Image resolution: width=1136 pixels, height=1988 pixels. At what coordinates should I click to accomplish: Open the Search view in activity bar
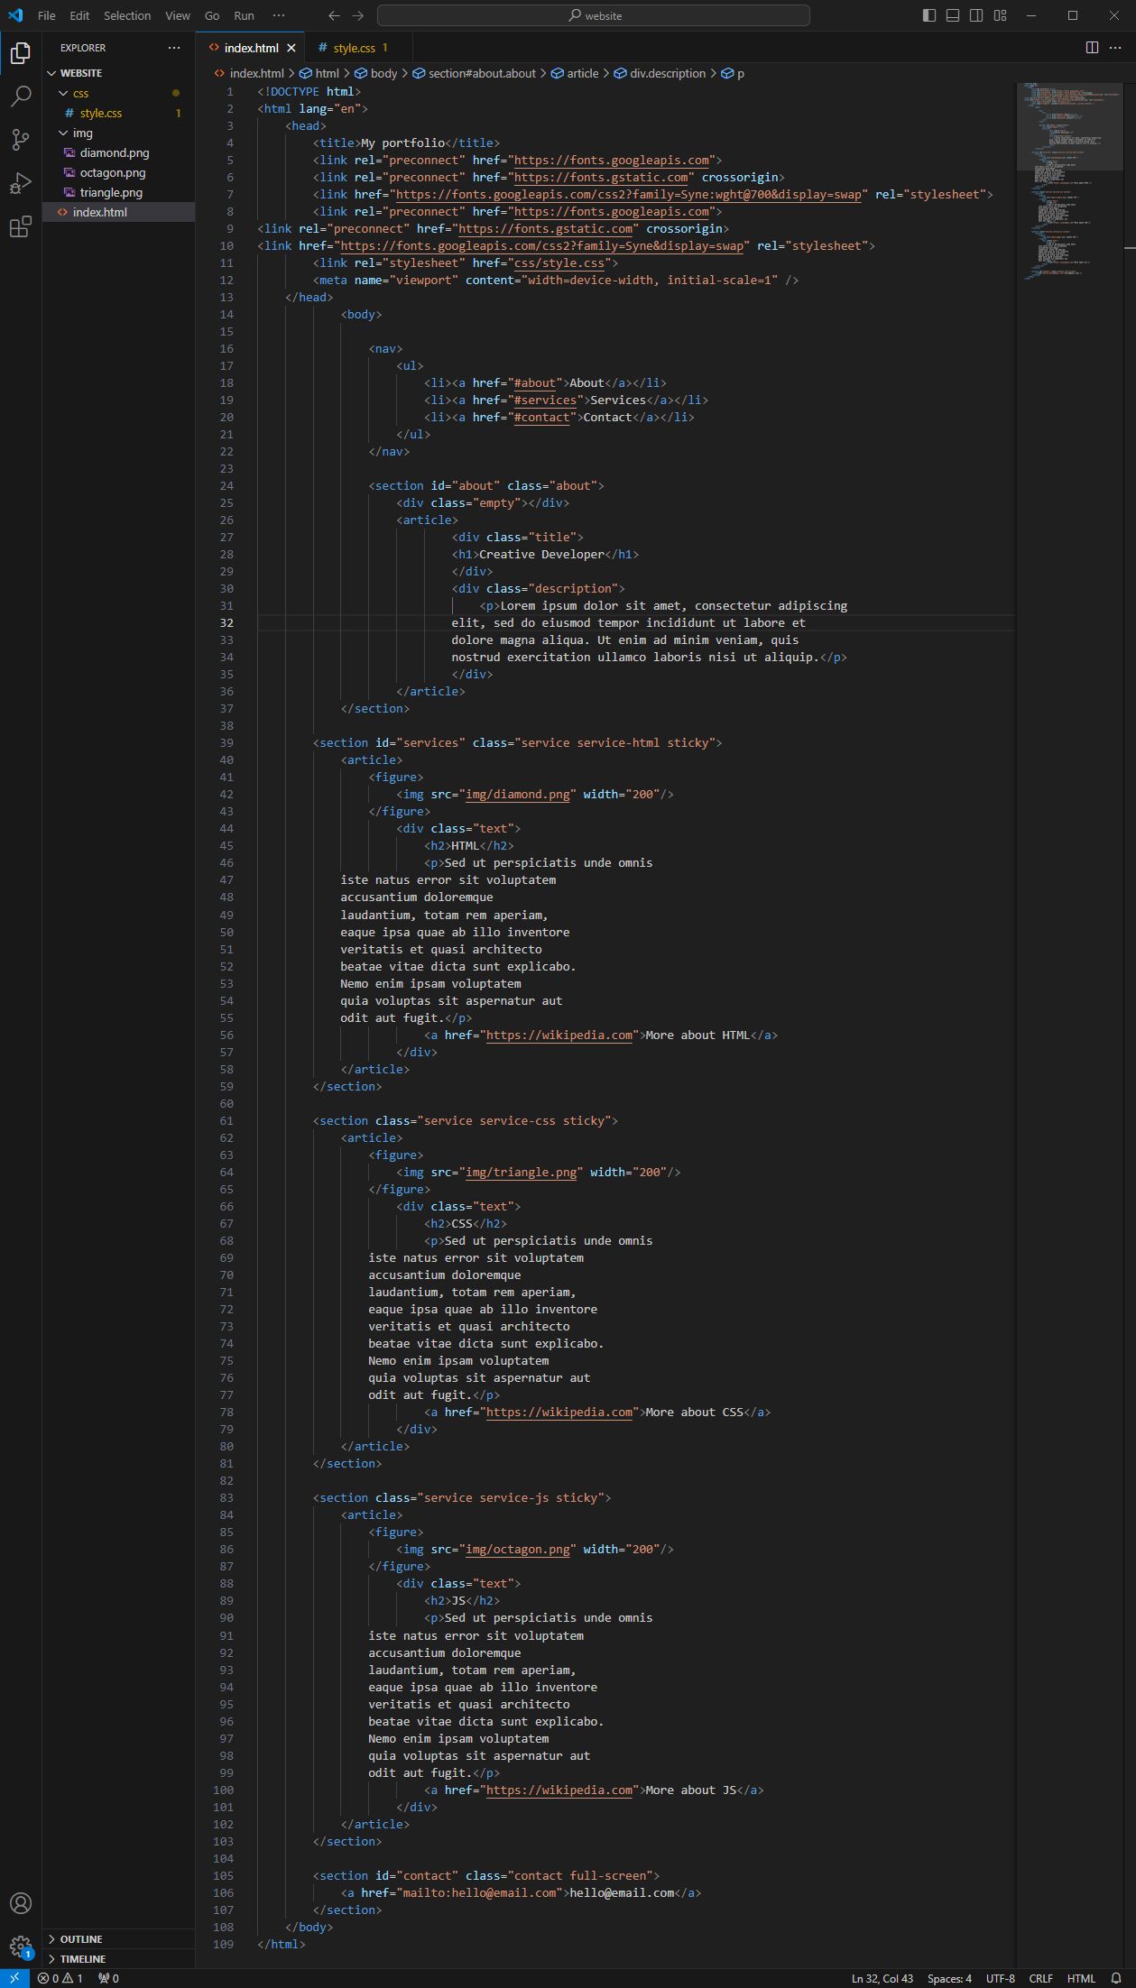[20, 96]
